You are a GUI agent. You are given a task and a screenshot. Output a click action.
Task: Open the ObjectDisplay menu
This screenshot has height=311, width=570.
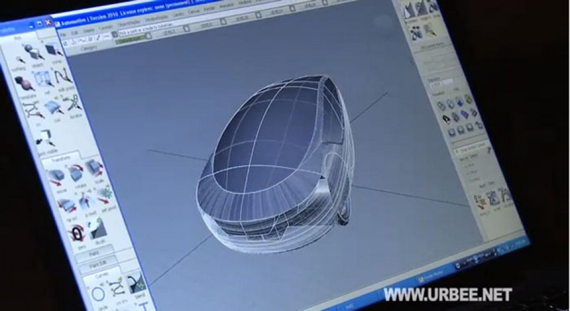point(128,24)
